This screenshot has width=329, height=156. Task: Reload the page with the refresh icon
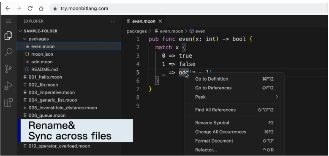click(x=30, y=8)
